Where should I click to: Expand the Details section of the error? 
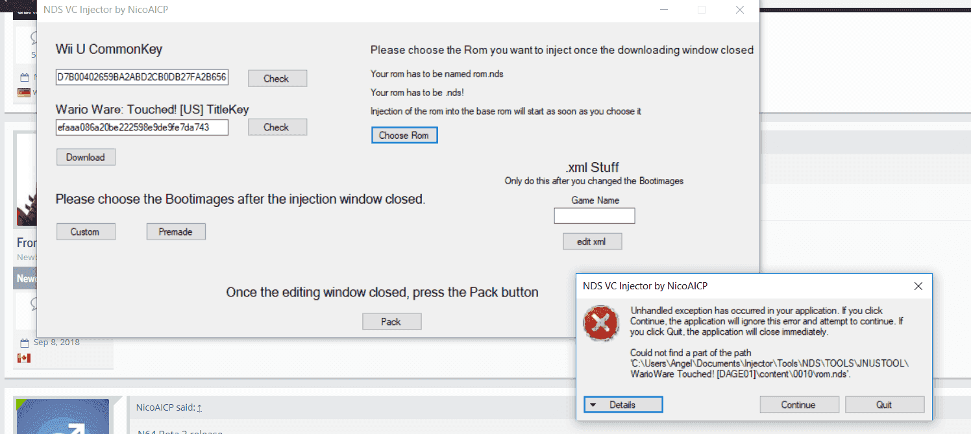click(x=623, y=405)
